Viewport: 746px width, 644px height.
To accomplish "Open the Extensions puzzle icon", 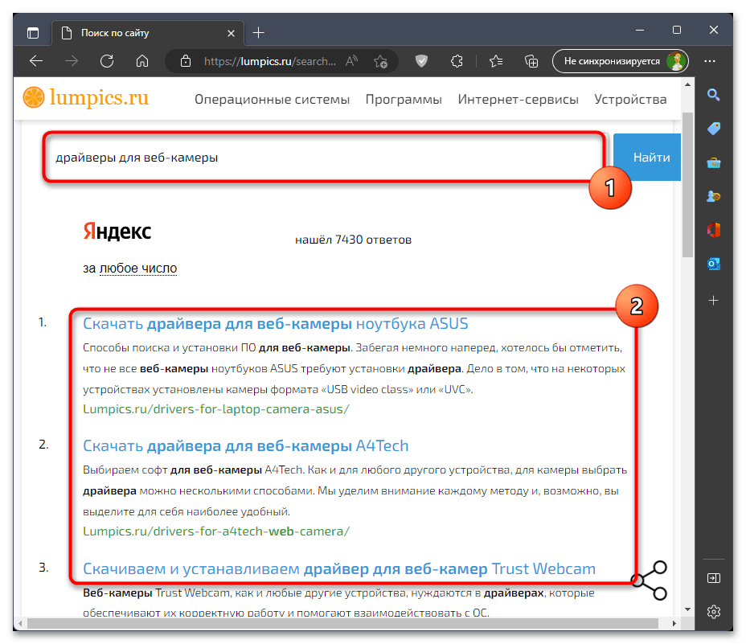I will [x=457, y=61].
